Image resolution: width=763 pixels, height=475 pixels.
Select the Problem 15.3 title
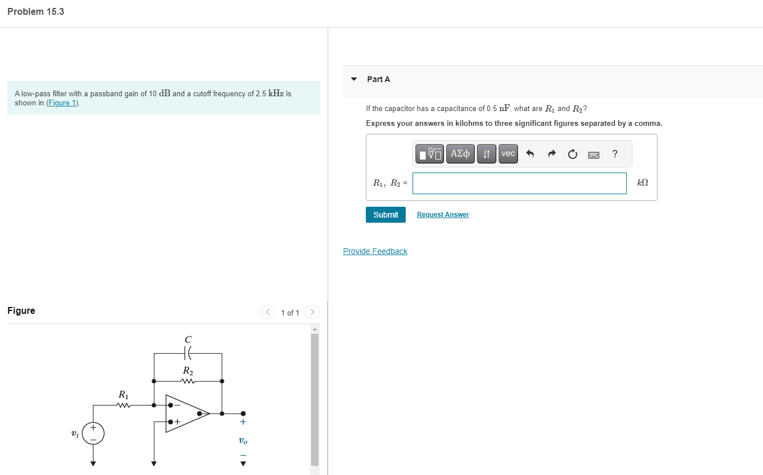(35, 11)
